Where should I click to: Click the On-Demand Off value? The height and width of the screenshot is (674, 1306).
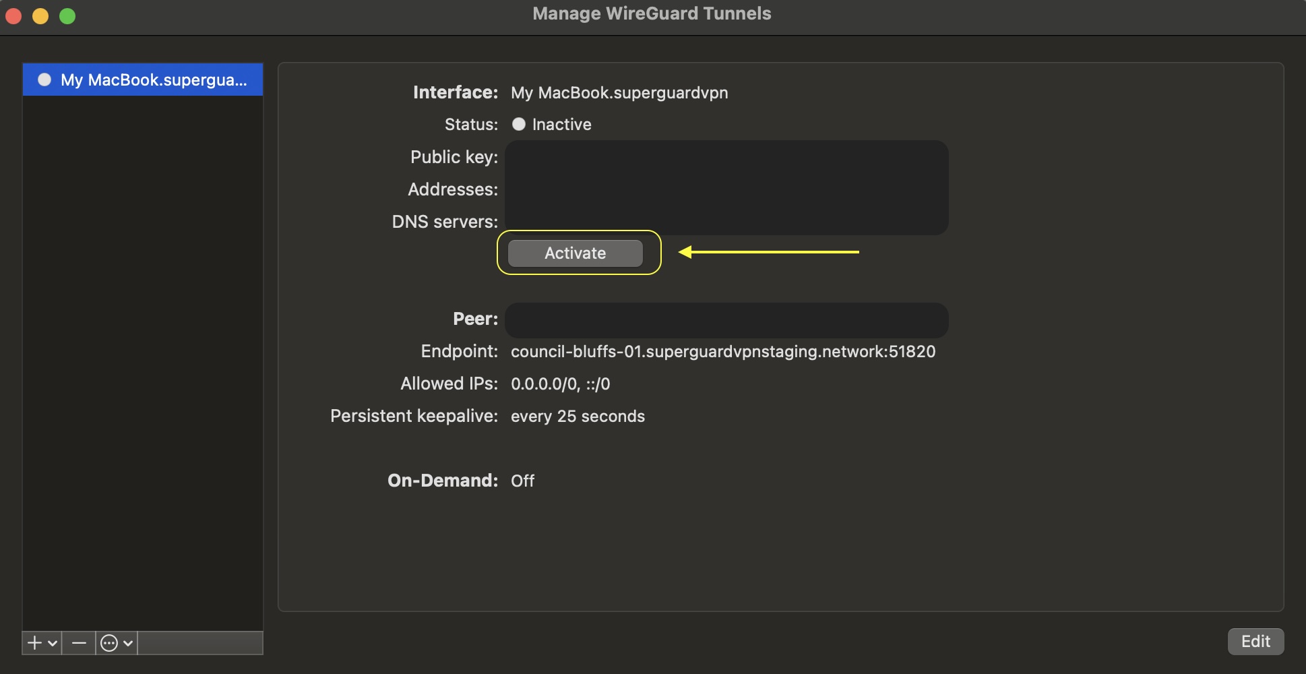pyautogui.click(x=522, y=481)
